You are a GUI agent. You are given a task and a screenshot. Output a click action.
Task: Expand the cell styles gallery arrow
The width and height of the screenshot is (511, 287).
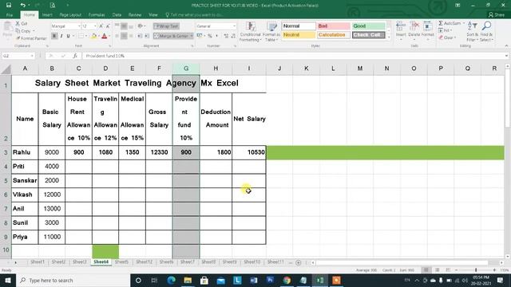[x=389, y=37]
